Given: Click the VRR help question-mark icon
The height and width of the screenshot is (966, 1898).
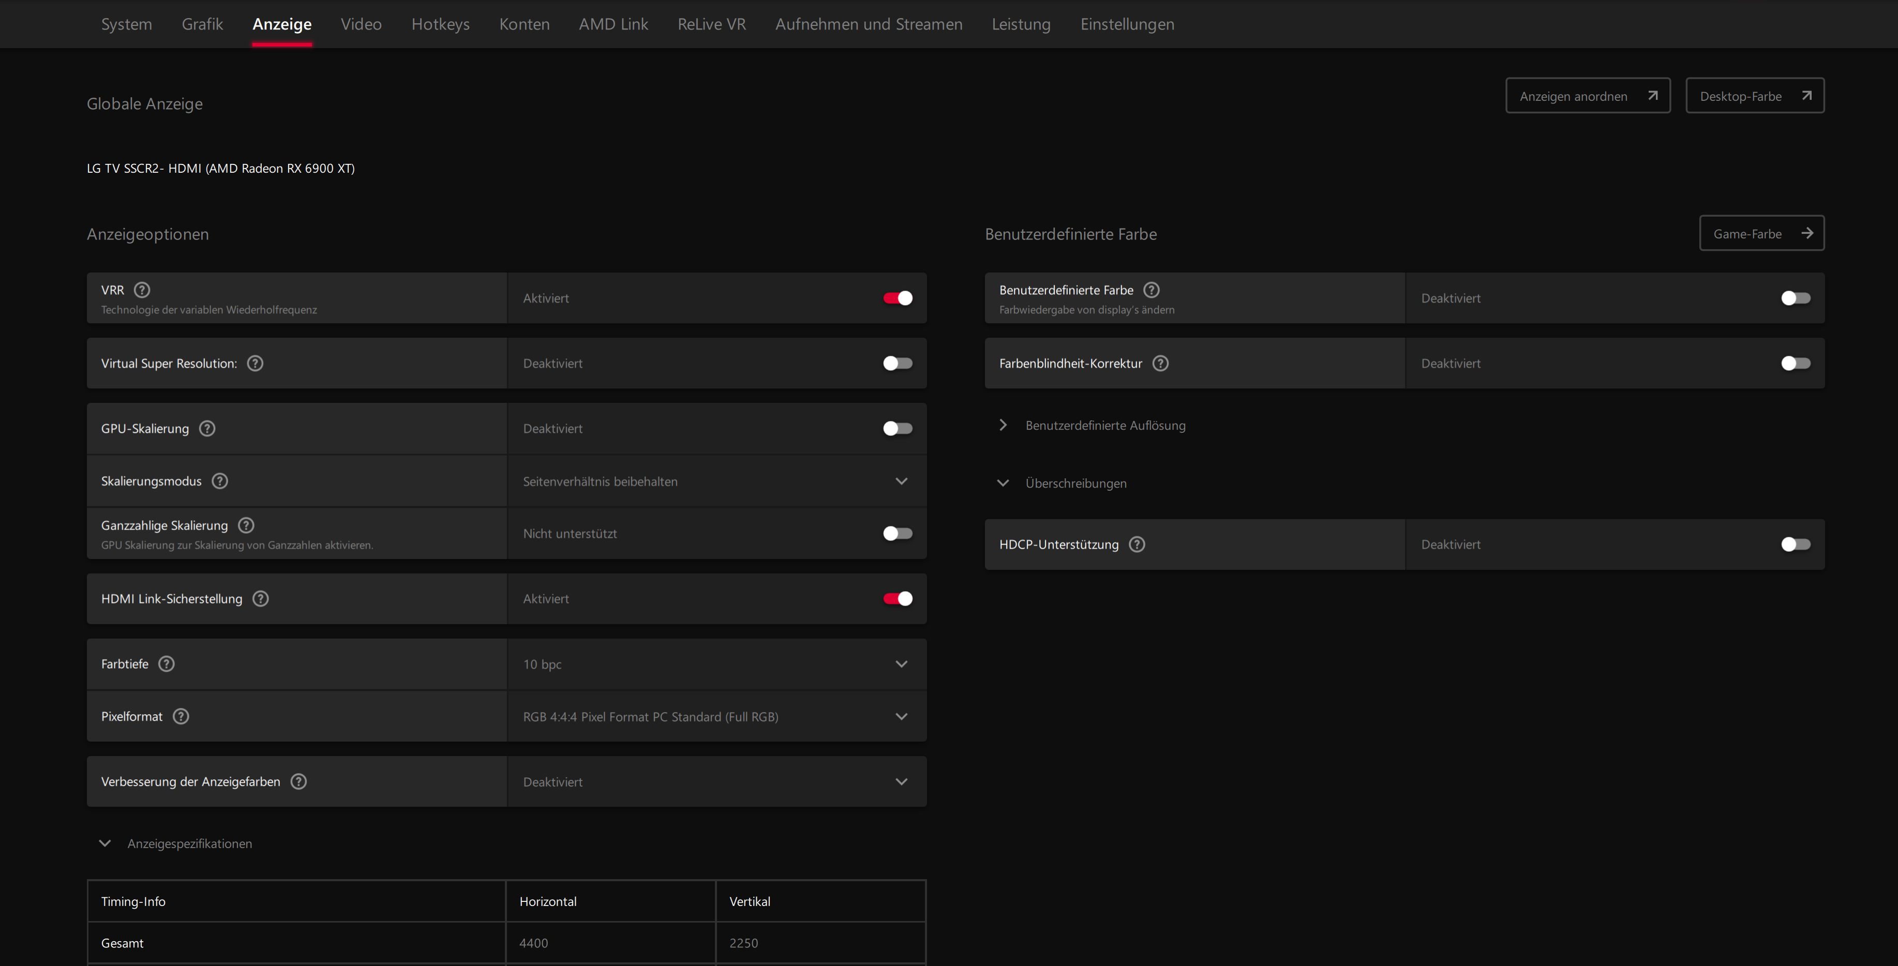Looking at the screenshot, I should pyautogui.click(x=142, y=290).
